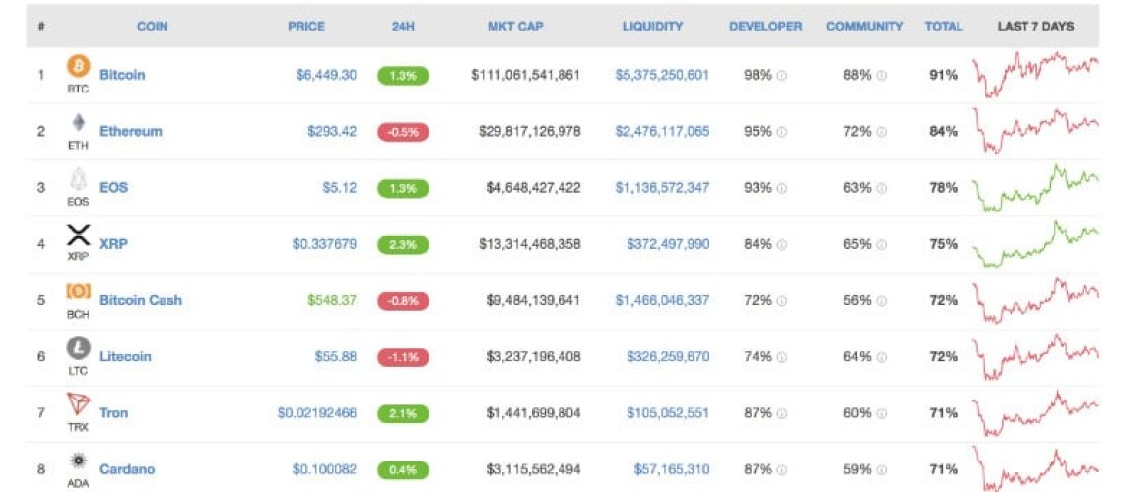Click the EOS coin logo icon
Viewport: 1123px width, 492px height.
[x=78, y=179]
